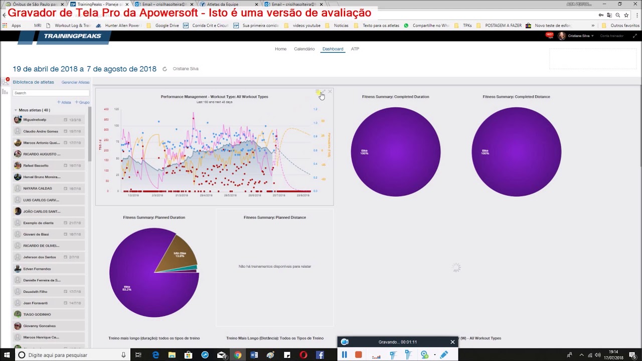This screenshot has width=642, height=361.
Task: Click the Completed Distance pie chart
Action: tap(517, 152)
